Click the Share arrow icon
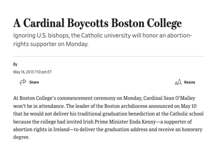The width and height of the screenshot is (208, 145). point(23,82)
